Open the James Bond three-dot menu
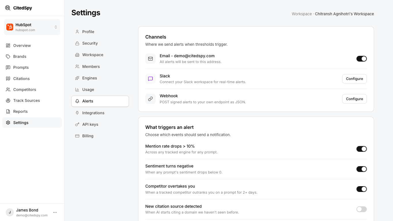 (55, 212)
